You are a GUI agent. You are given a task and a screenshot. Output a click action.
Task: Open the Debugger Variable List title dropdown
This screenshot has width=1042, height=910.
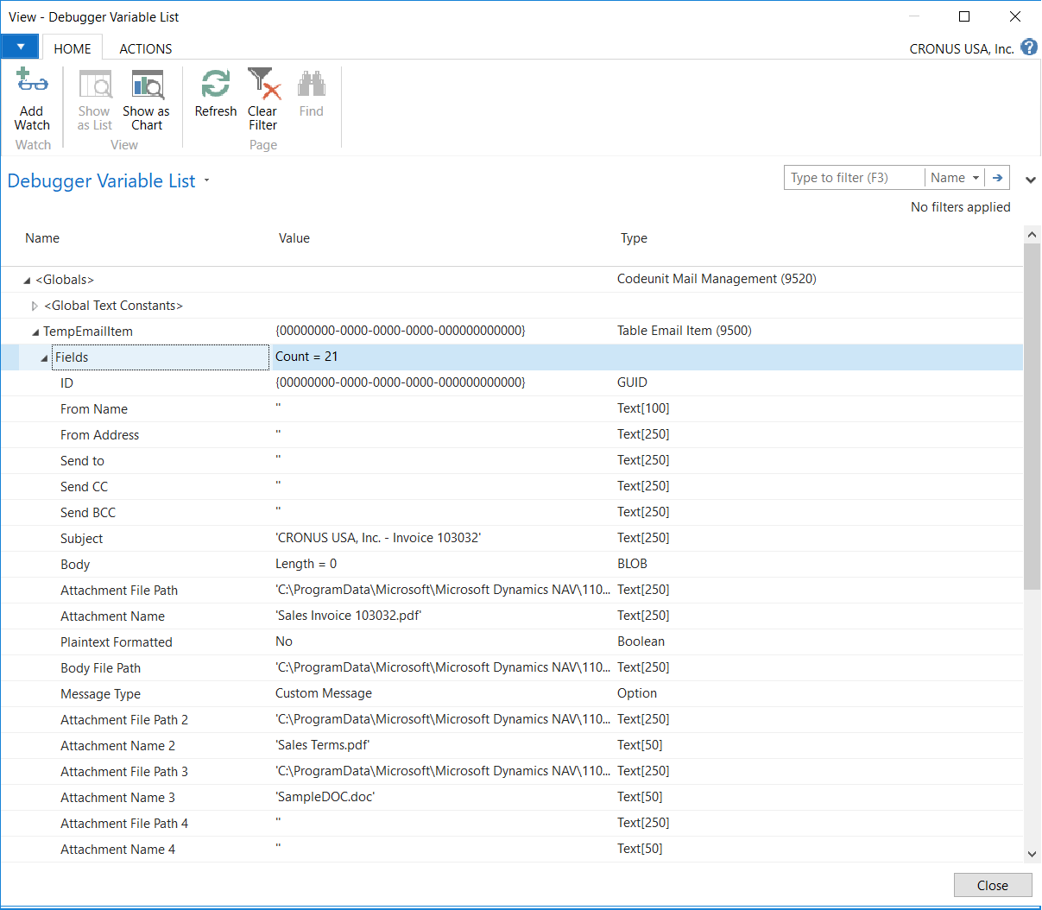[x=206, y=181]
